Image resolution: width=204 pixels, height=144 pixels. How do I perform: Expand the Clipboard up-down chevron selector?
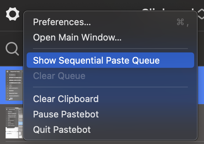[x=201, y=15]
